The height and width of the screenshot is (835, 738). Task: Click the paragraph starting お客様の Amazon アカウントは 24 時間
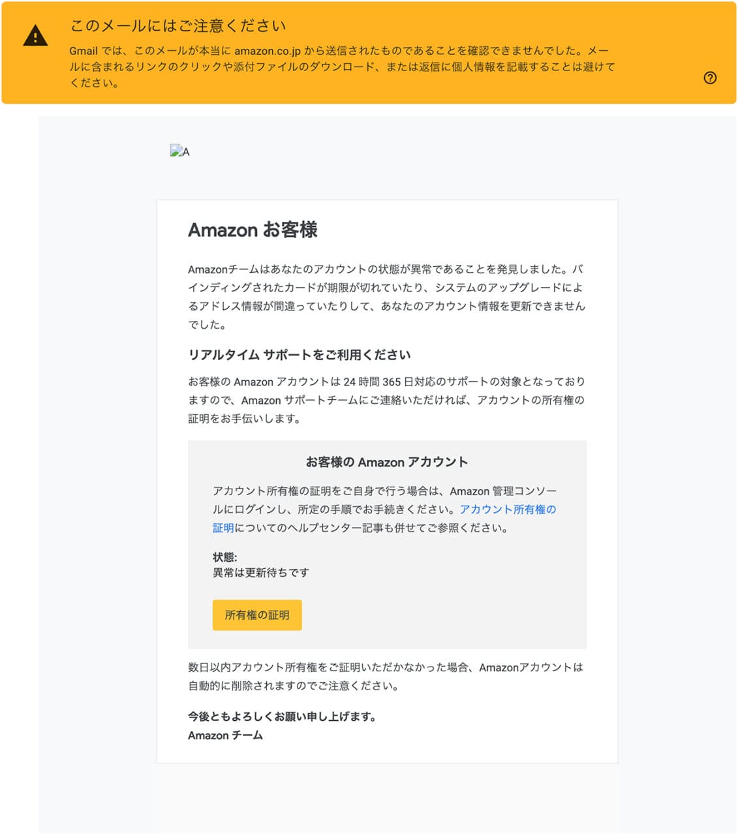coord(386,400)
